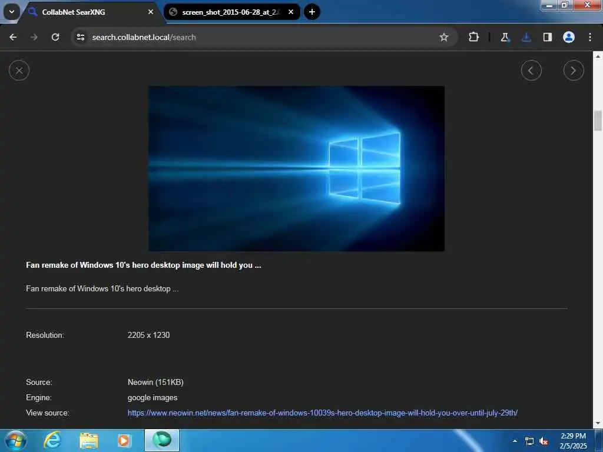Launch Internet Explorer from taskbar

pos(52,440)
